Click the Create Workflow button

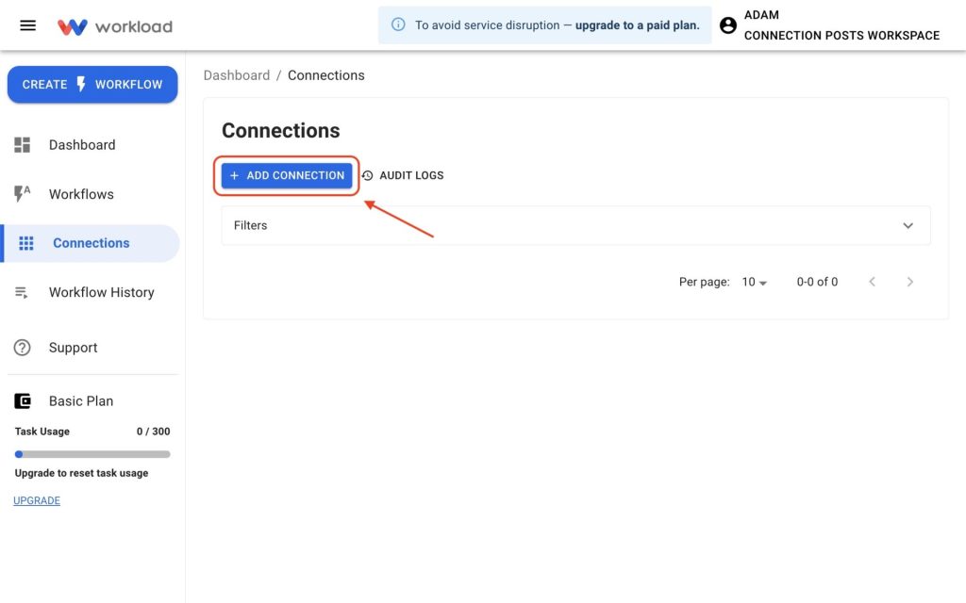(x=92, y=84)
